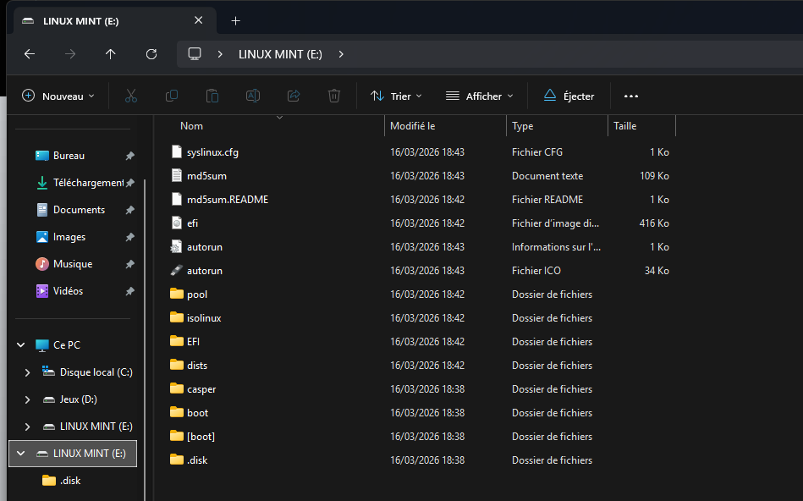Click the Cut scissors icon
803x501 pixels.
pyautogui.click(x=130, y=96)
